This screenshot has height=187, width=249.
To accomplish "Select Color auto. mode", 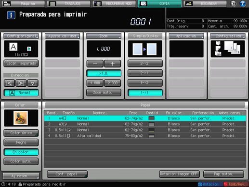I will coord(21,161).
